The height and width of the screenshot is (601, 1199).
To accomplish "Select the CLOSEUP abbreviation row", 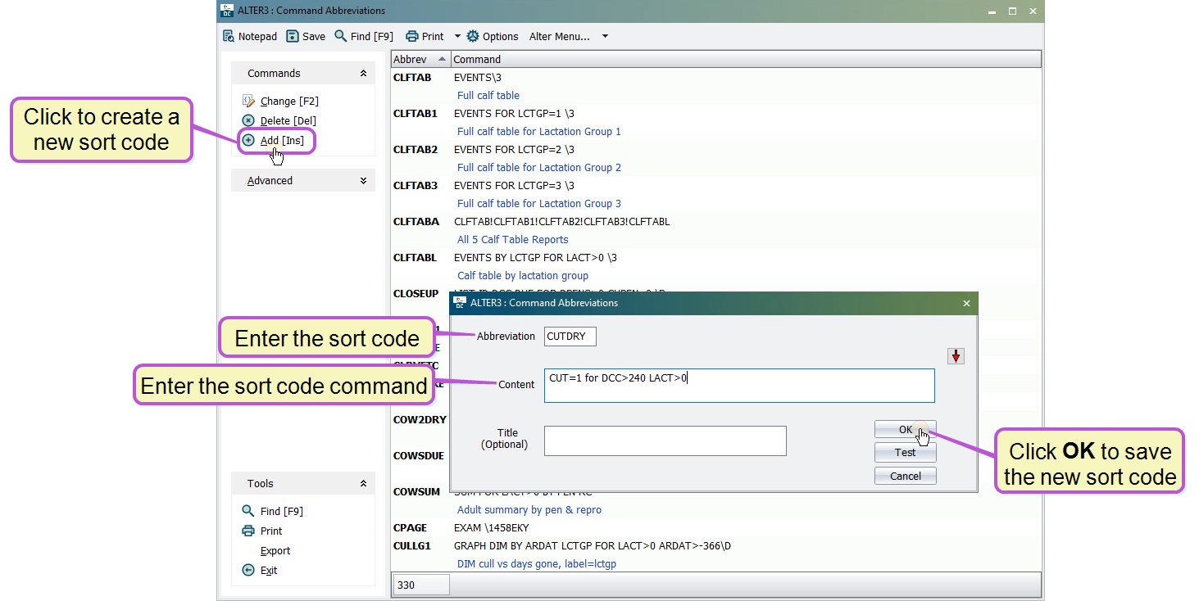I will 416,293.
